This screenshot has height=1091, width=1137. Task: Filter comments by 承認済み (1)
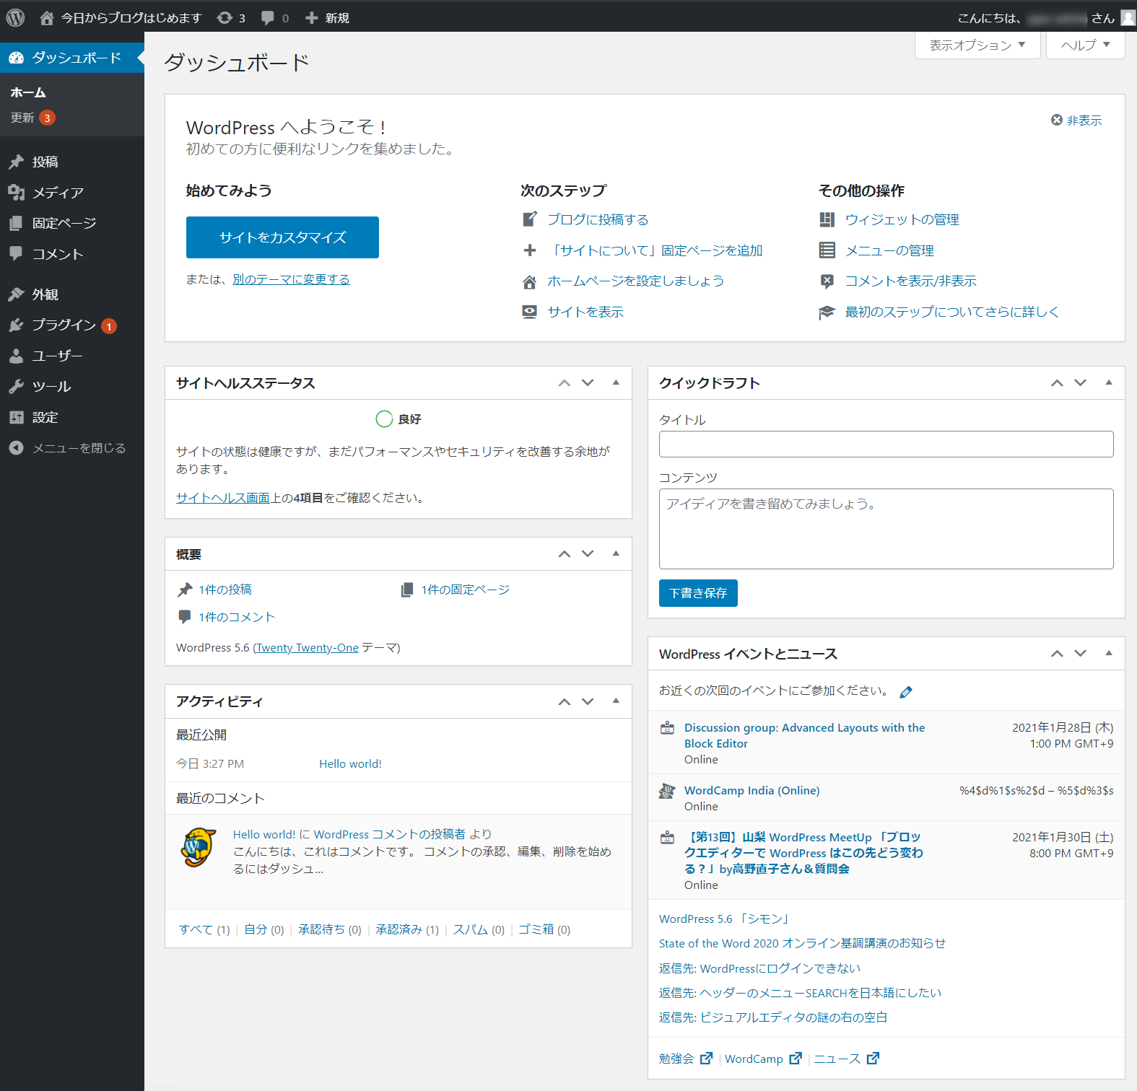pos(407,929)
